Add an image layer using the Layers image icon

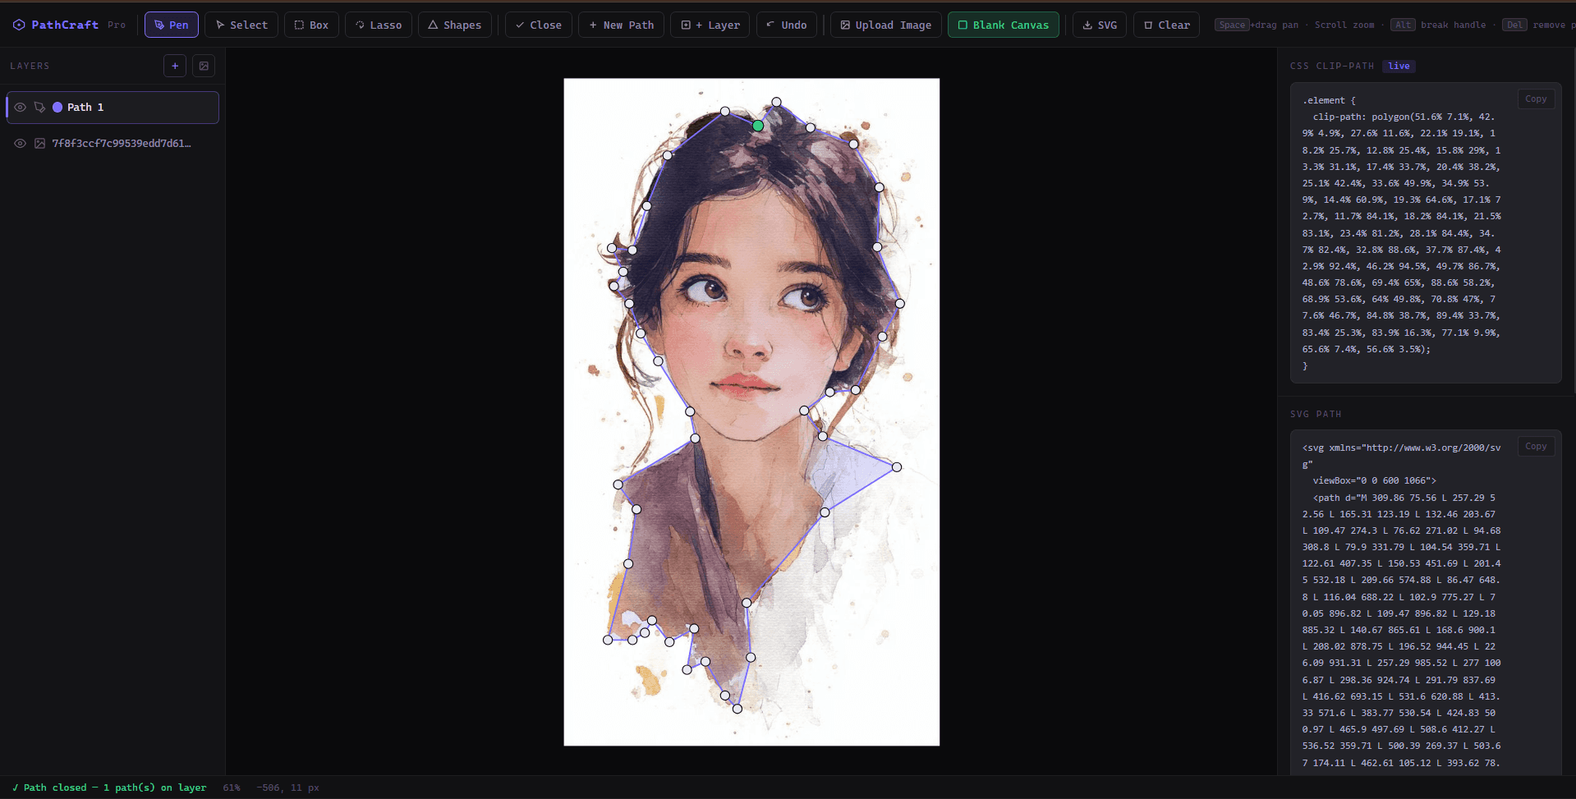(x=204, y=66)
